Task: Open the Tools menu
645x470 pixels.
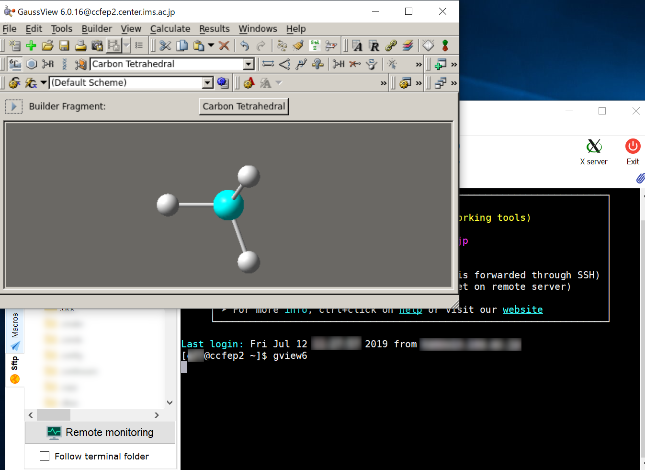Action: (62, 29)
